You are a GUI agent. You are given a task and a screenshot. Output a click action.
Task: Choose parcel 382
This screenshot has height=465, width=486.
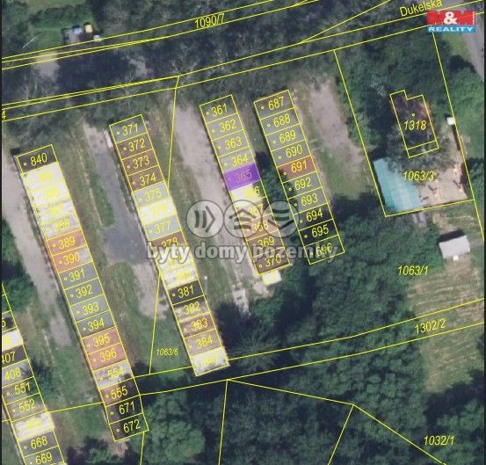click(x=190, y=309)
